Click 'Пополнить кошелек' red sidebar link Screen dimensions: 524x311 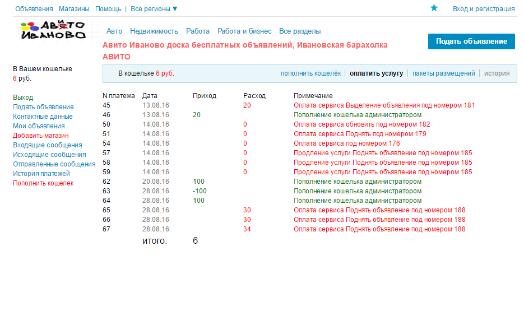tap(43, 183)
